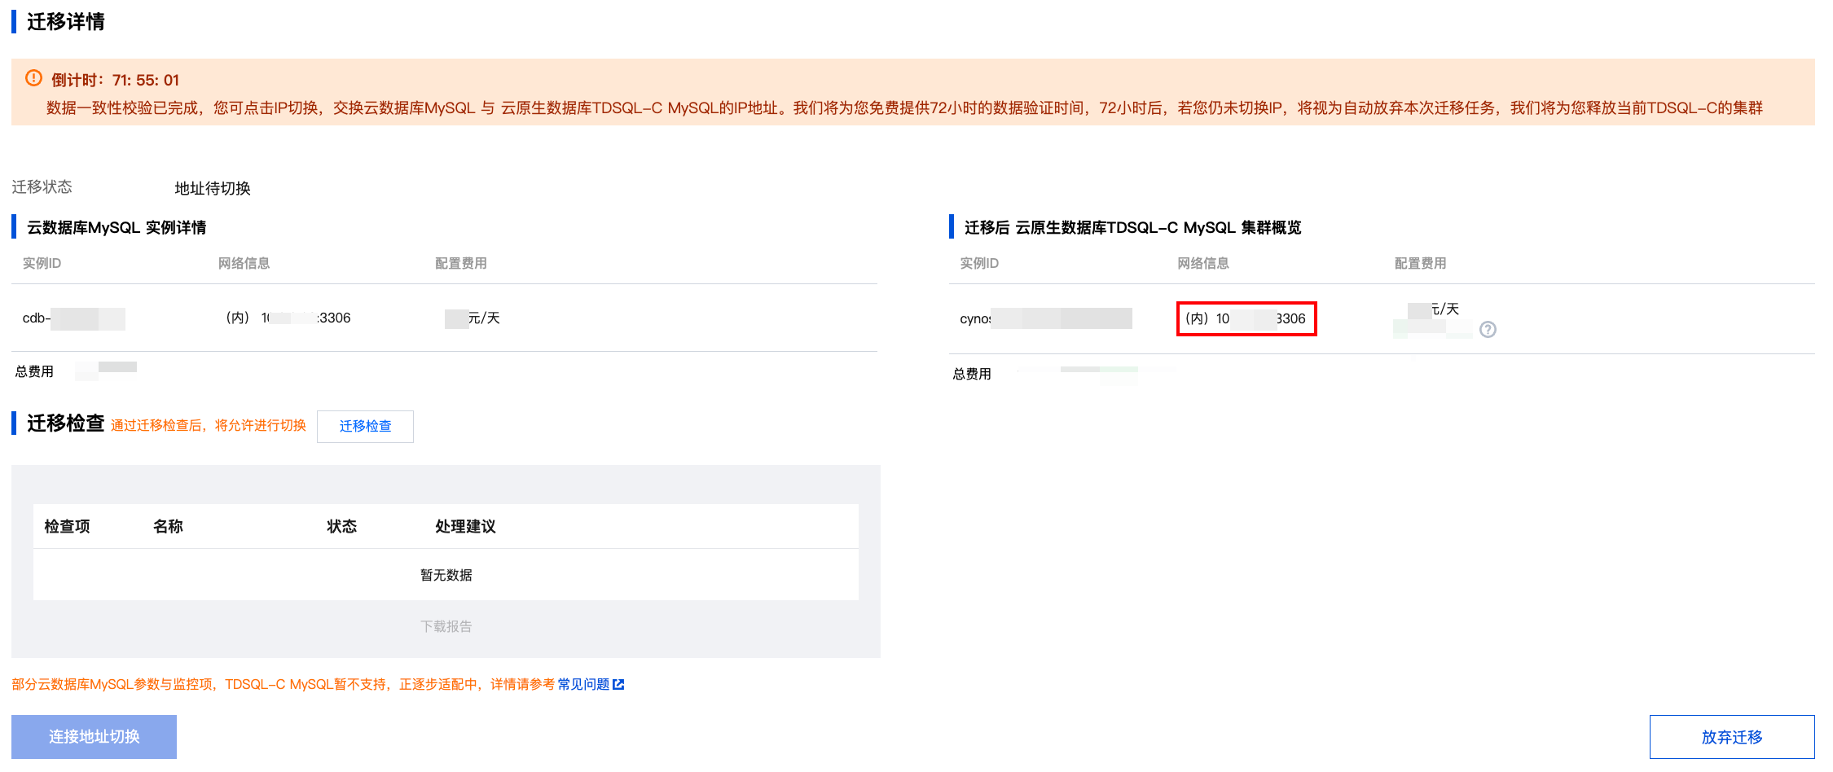Screen dimensions: 1833x772
Task: Click the 通过迁移检查后，将允许进行切换 hint text
Action: coord(209,425)
